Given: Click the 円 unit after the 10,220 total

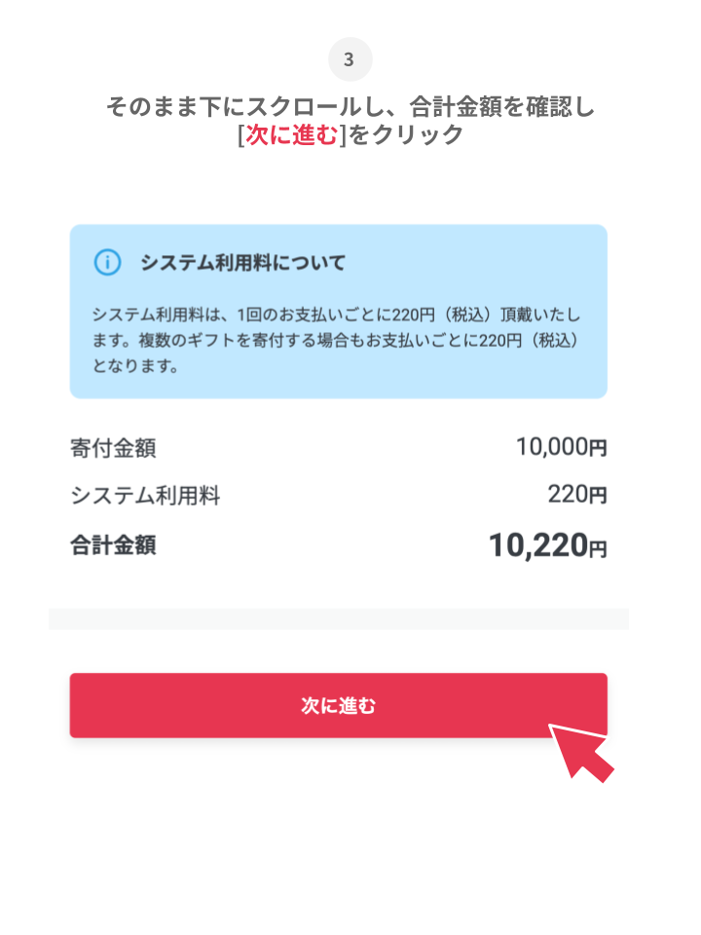Looking at the screenshot, I should (597, 549).
